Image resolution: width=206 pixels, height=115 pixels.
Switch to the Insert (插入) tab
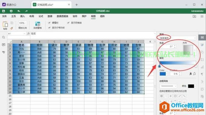(22, 16)
